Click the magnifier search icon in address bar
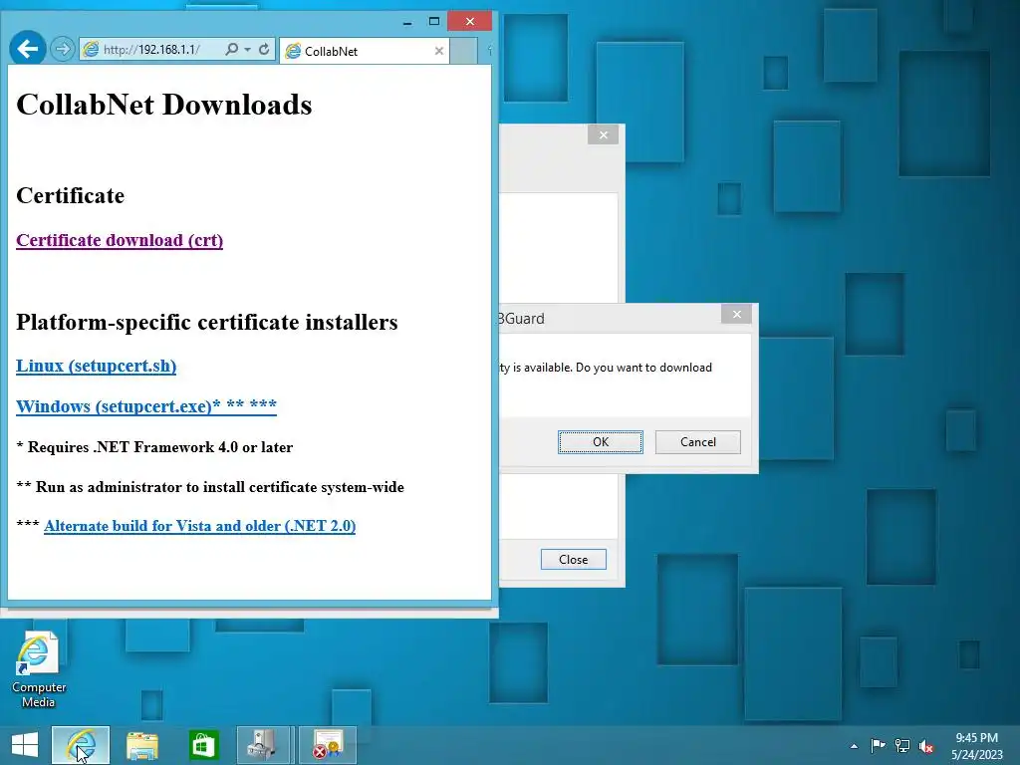 231,50
